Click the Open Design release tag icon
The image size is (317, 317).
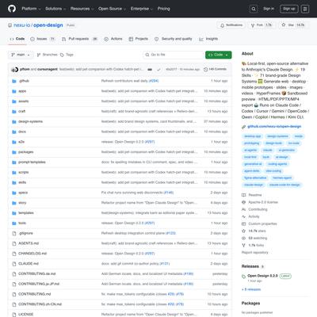click(x=243, y=277)
